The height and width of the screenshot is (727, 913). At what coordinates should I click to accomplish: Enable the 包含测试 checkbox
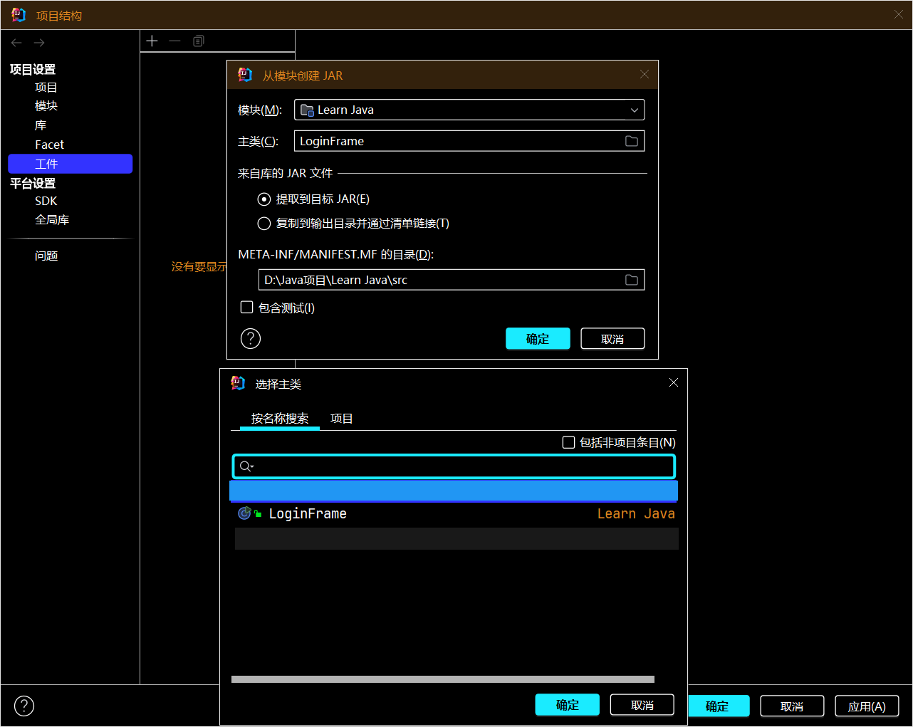247,308
